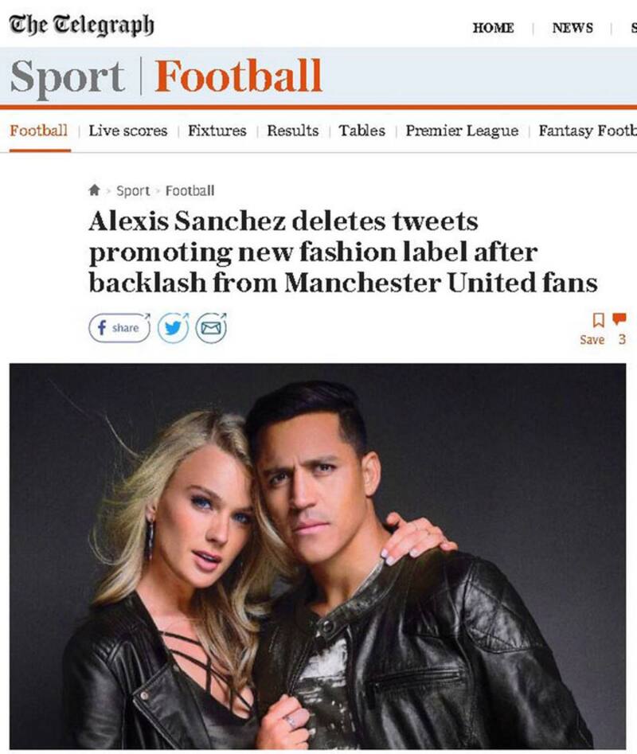
Task: Email this article via envelope icon
Action: [211, 327]
